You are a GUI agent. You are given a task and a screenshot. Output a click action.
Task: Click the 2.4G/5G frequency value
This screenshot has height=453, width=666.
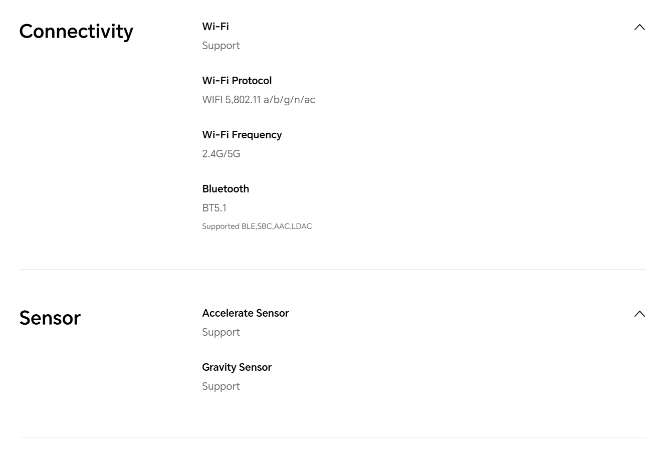point(221,154)
